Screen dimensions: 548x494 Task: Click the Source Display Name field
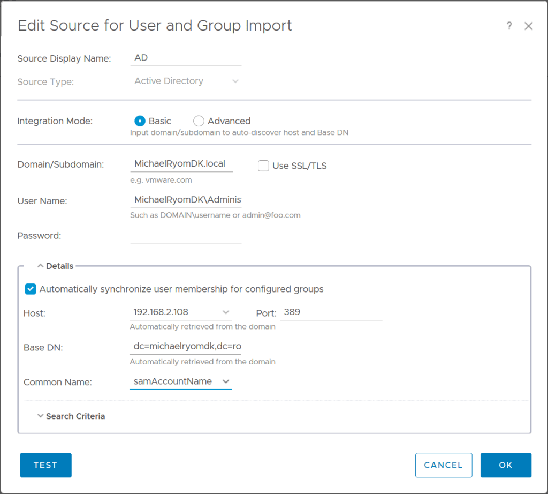coord(186,58)
